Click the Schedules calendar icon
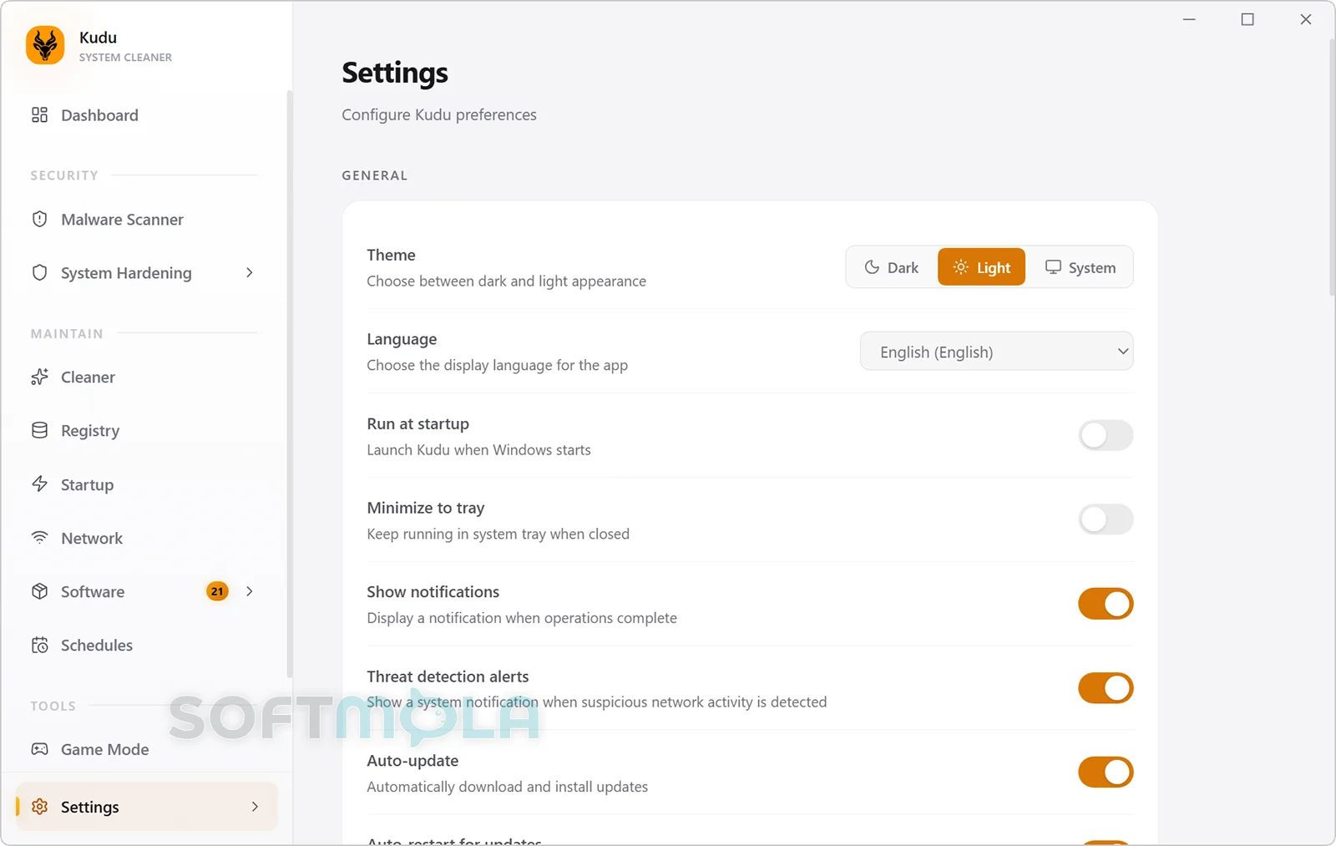Image resolution: width=1336 pixels, height=846 pixels. 39,646
